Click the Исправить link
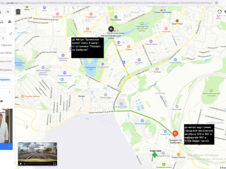226x169 pixels. [x=6, y=70]
